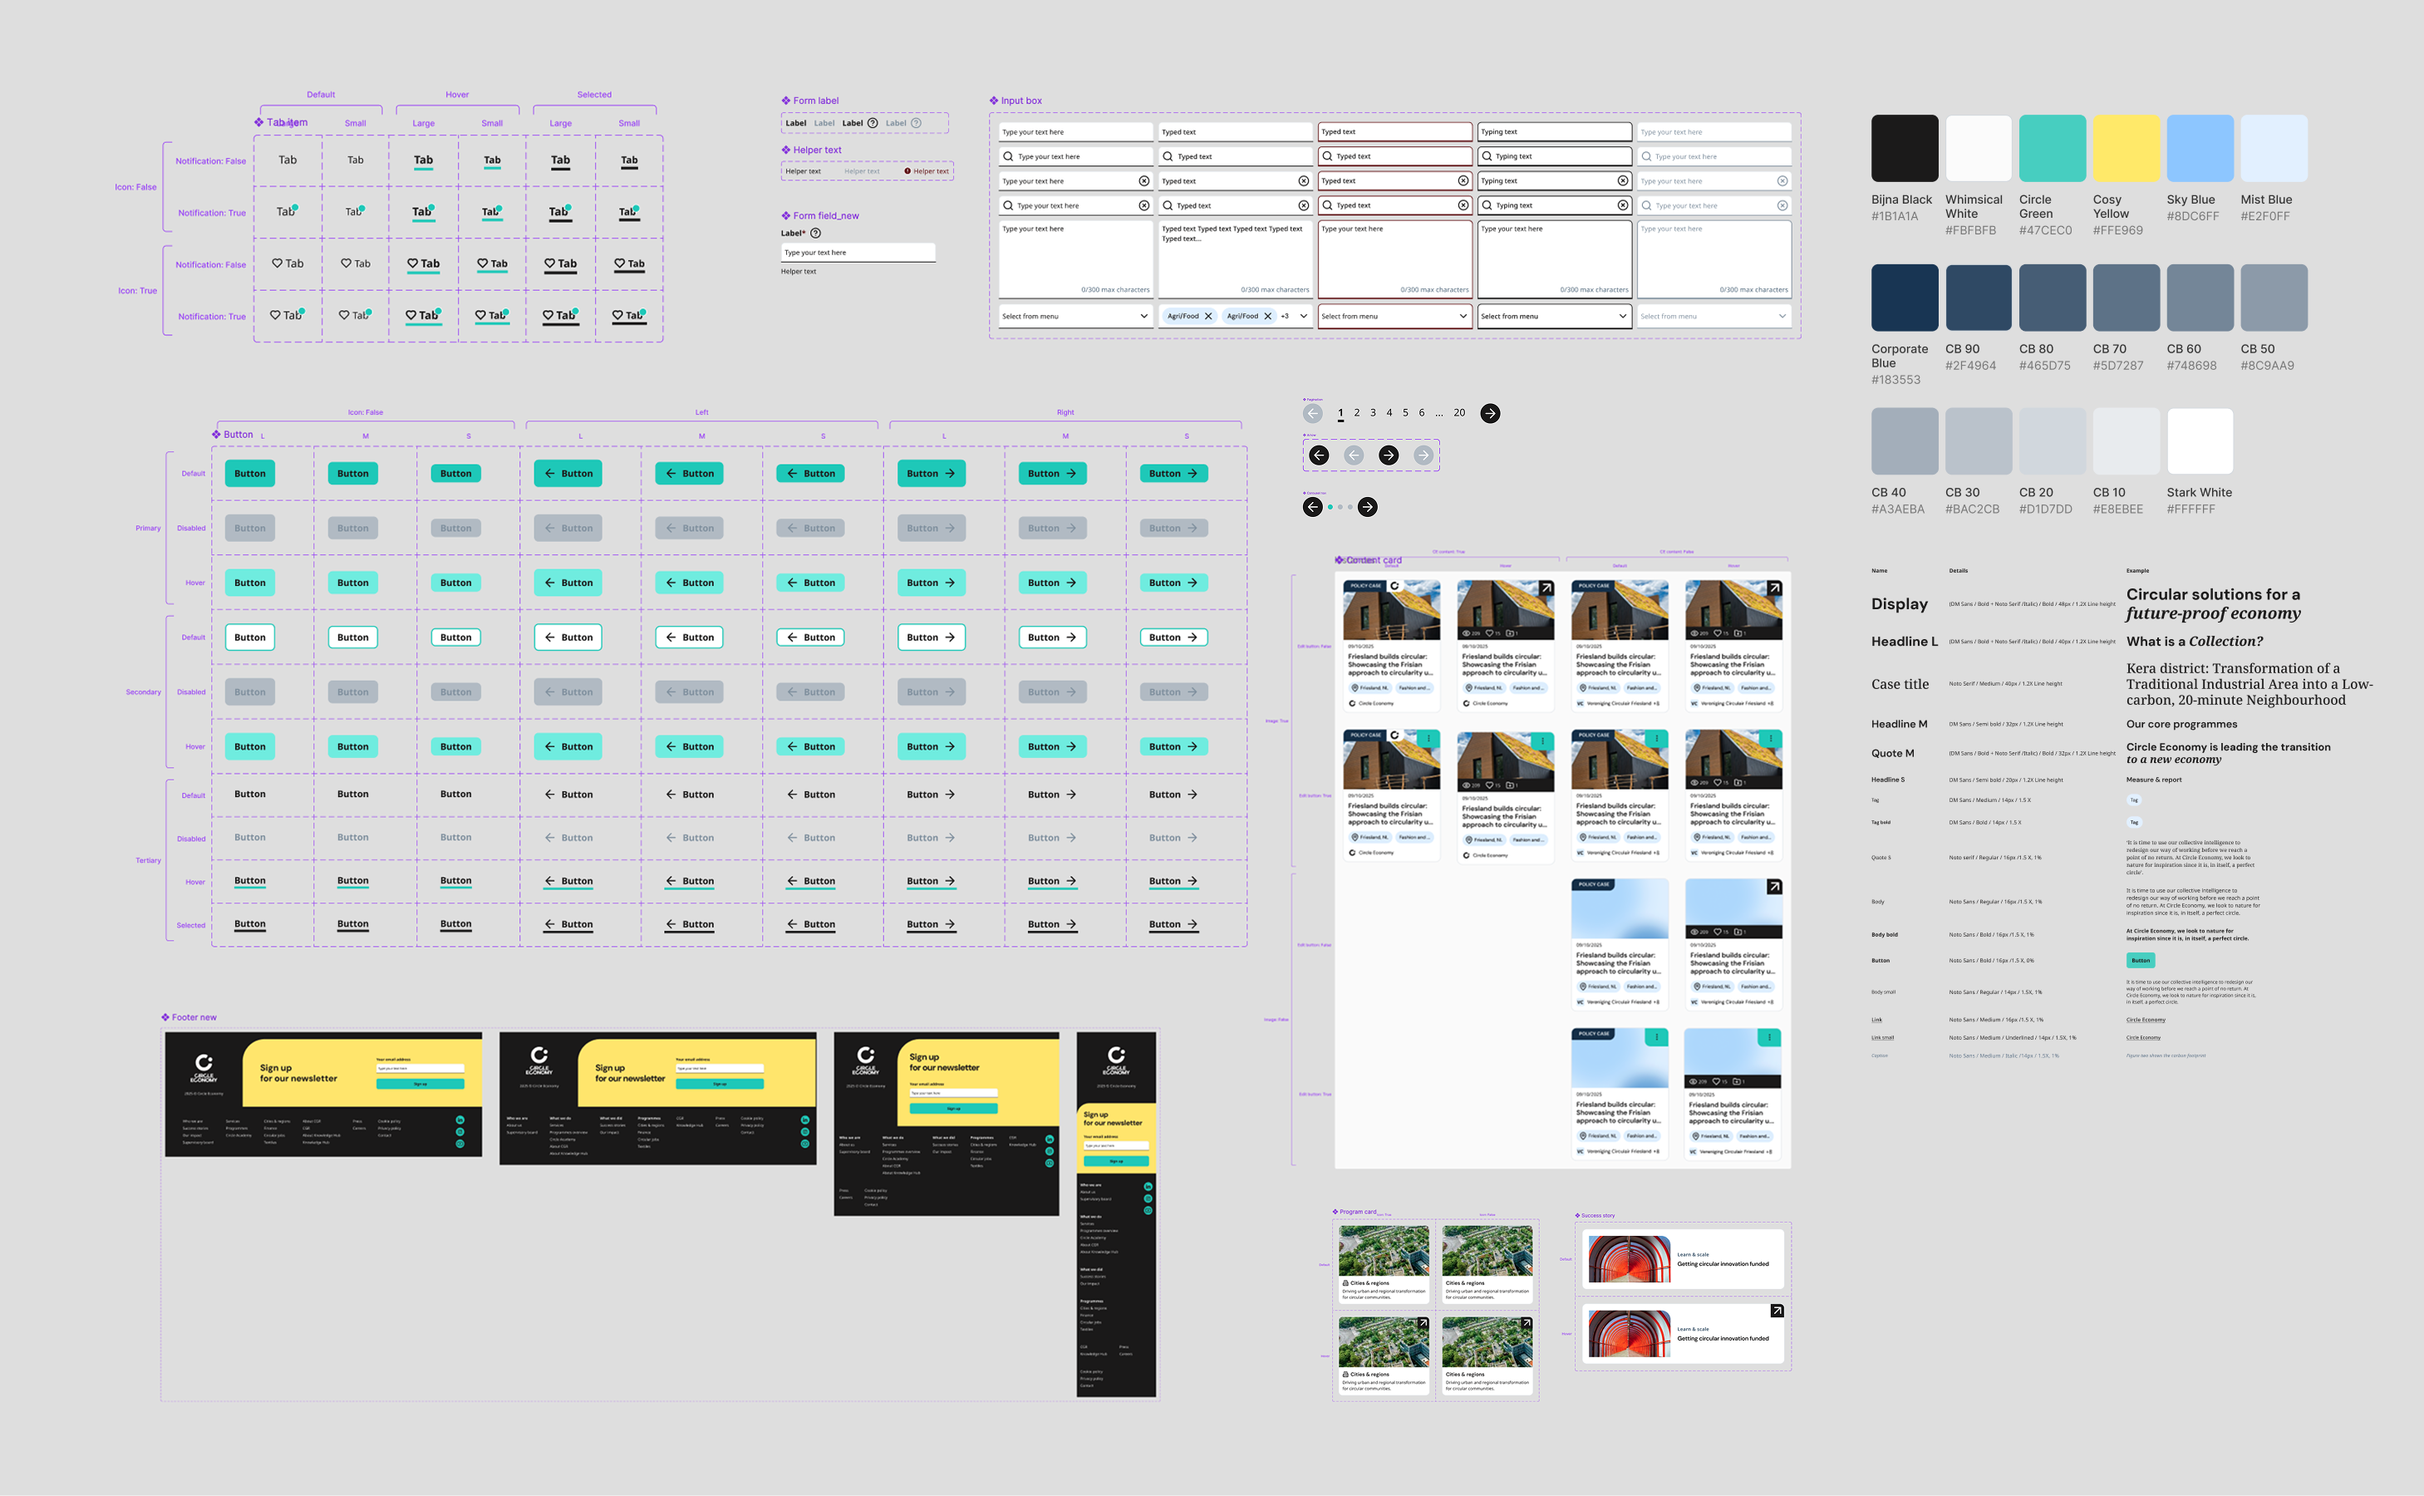Click underlined Circle Economy link in Link row

coord(2145,1020)
